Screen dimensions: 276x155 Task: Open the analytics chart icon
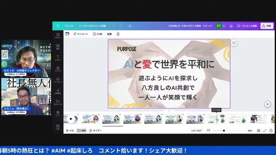click(x=231, y=26)
